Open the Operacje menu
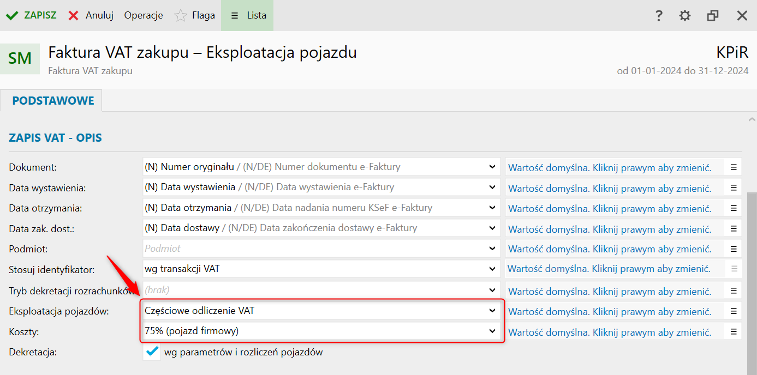The height and width of the screenshot is (375, 757). [144, 15]
